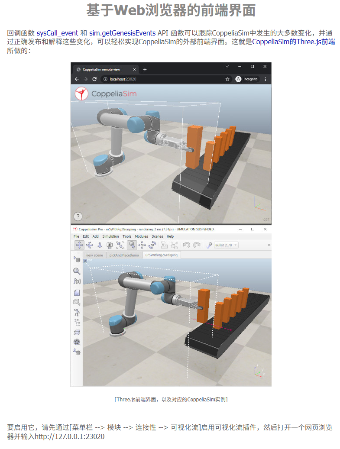Select the object shift tool
Screen dimensions: 340x449
[x=142, y=245]
